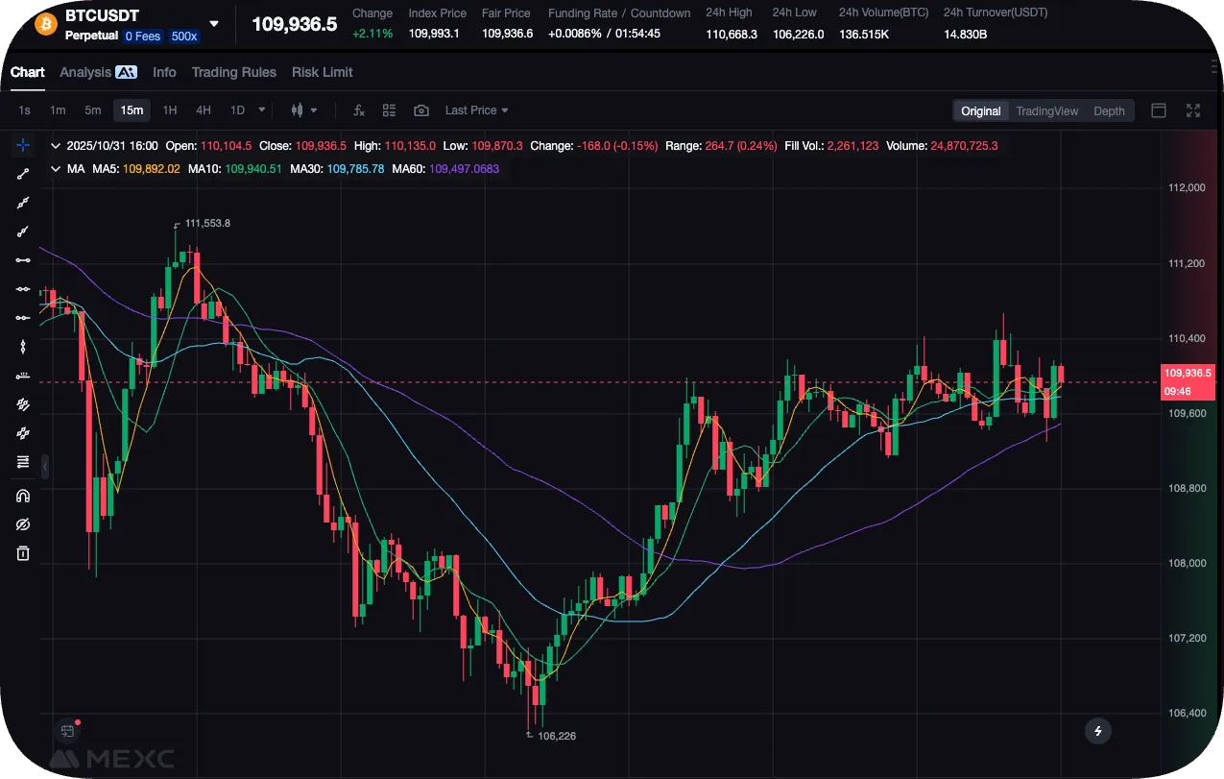Delete drawings using the trash icon
The height and width of the screenshot is (779, 1224).
pyautogui.click(x=23, y=553)
